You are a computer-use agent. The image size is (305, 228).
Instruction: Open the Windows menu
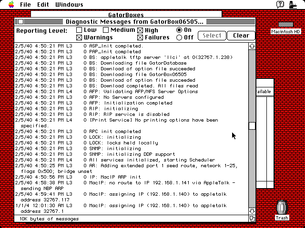coord(69,4)
